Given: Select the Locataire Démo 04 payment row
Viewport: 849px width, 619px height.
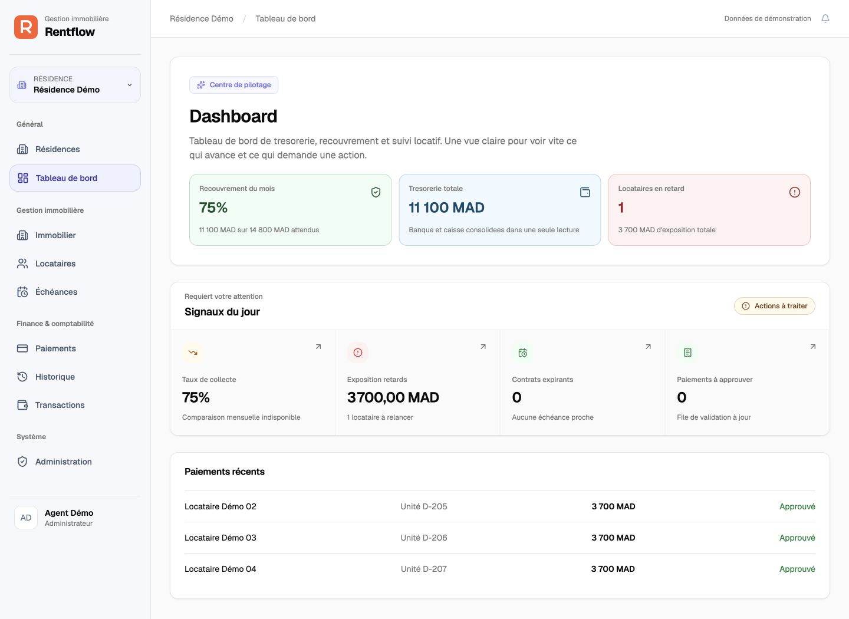Looking at the screenshot, I should (500, 569).
